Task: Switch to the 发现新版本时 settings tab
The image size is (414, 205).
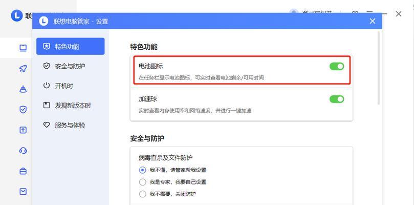Action: [x=71, y=105]
